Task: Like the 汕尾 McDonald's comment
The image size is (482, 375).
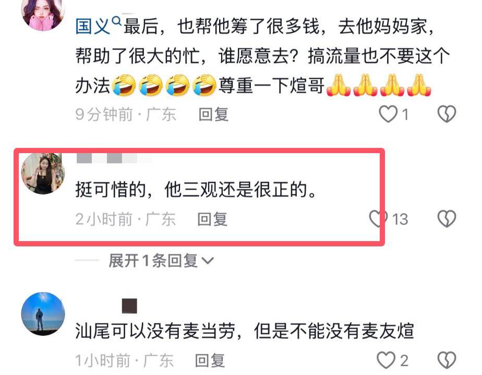Action: point(386,360)
